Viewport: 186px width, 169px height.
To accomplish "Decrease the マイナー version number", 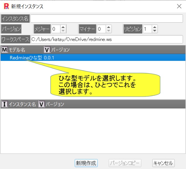I will (108, 31).
